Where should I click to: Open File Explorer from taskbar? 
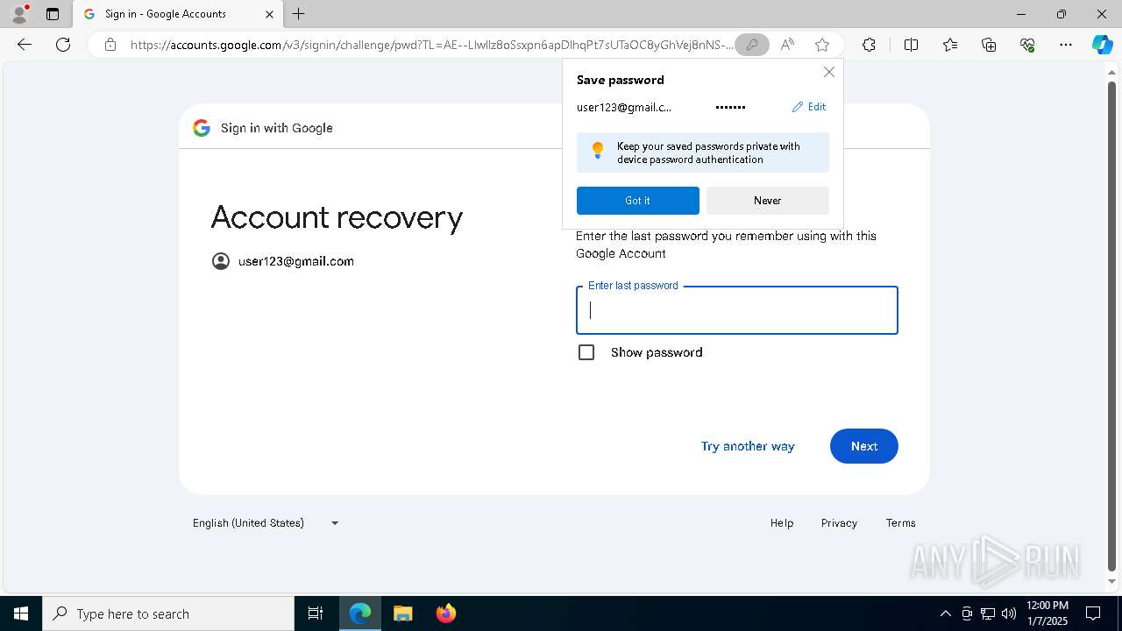click(x=402, y=613)
